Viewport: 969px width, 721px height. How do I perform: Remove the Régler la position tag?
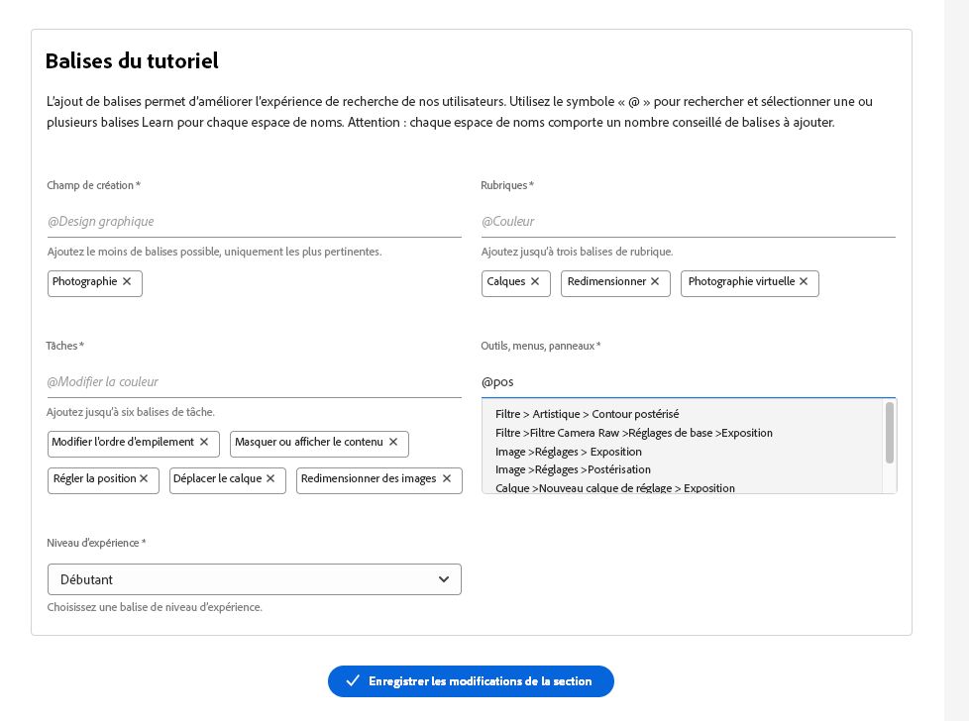point(144,479)
